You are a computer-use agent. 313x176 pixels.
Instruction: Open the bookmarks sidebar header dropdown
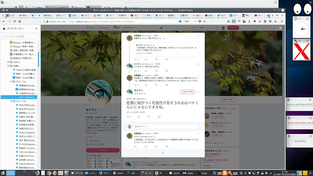(x=15, y=29)
